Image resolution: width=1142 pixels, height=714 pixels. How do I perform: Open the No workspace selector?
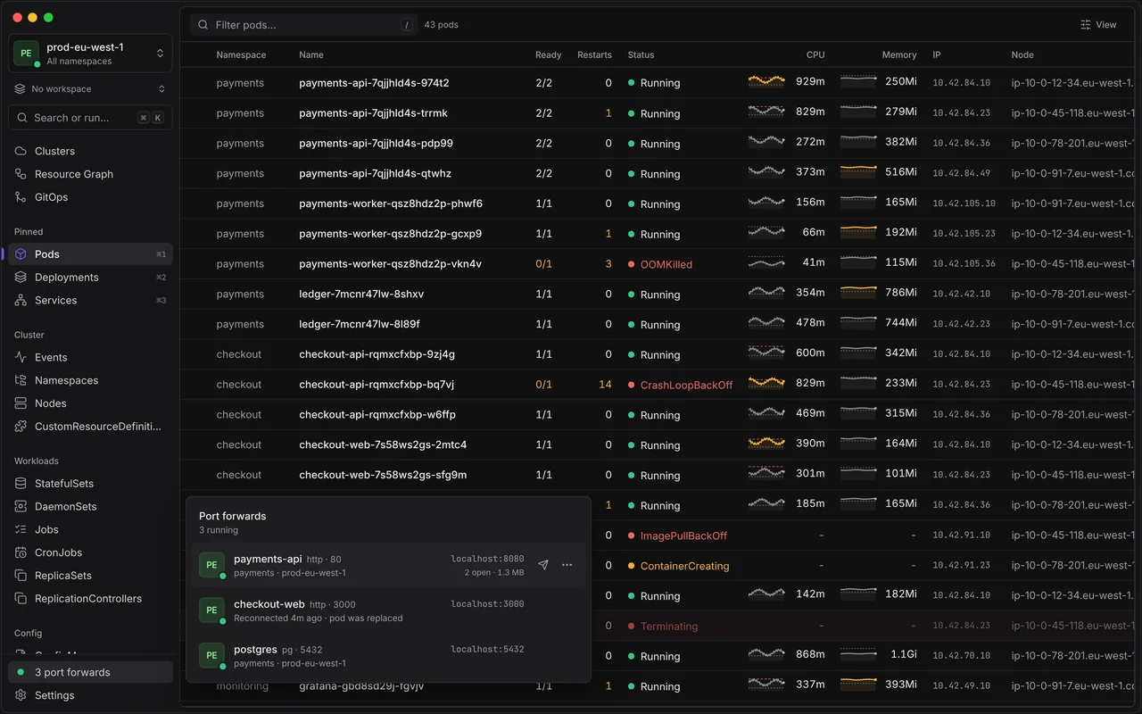coord(90,89)
